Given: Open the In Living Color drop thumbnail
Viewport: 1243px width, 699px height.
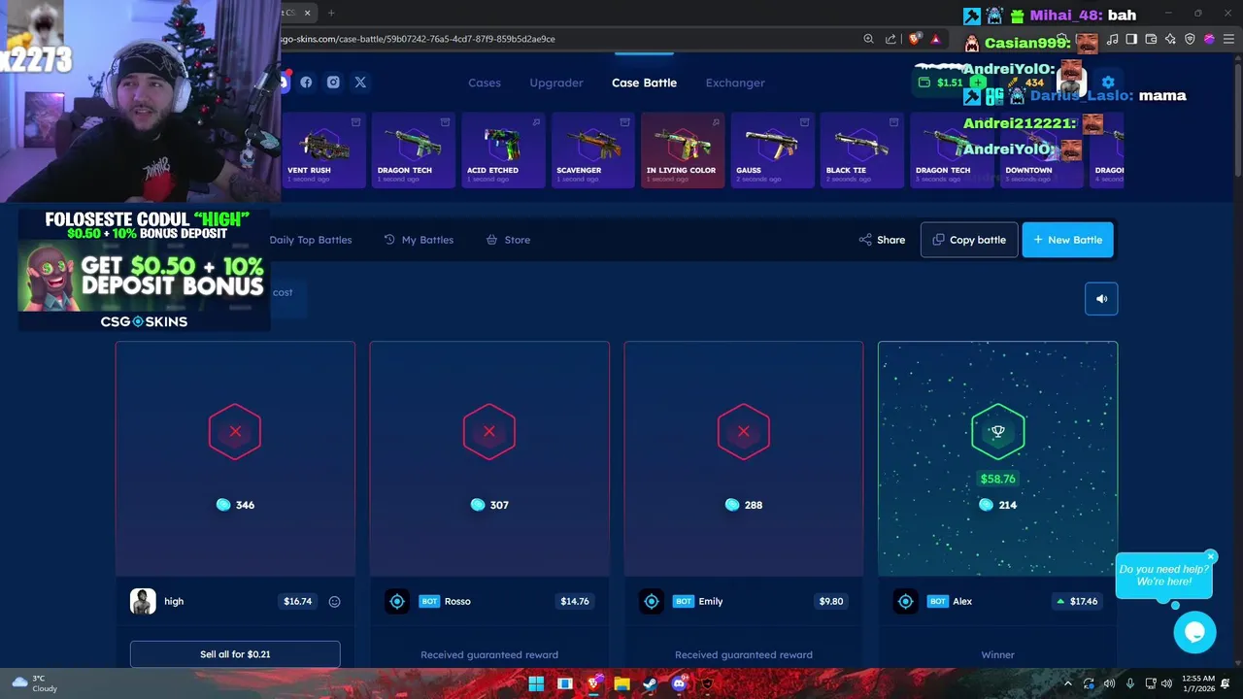Looking at the screenshot, I should click(683, 150).
